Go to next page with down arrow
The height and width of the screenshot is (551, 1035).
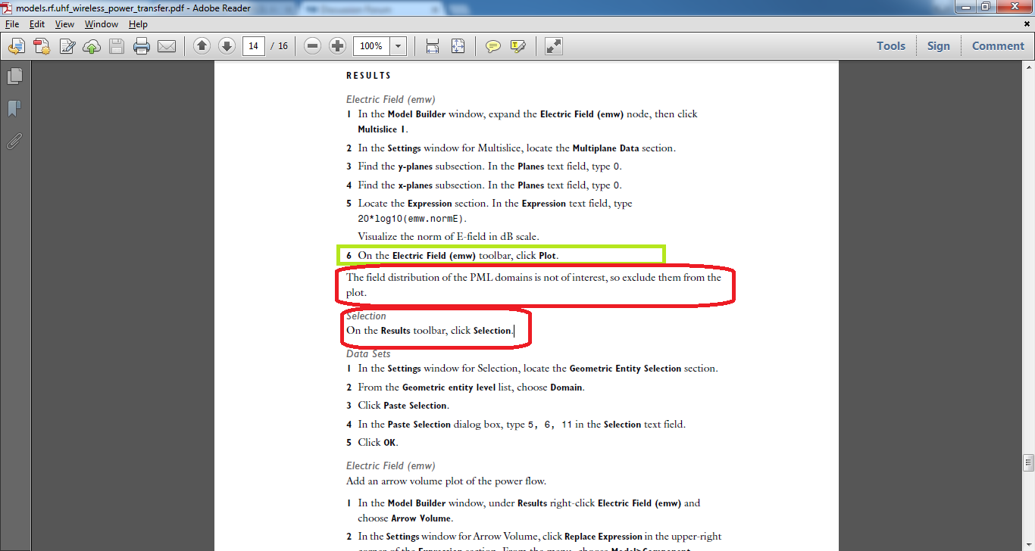pyautogui.click(x=227, y=46)
